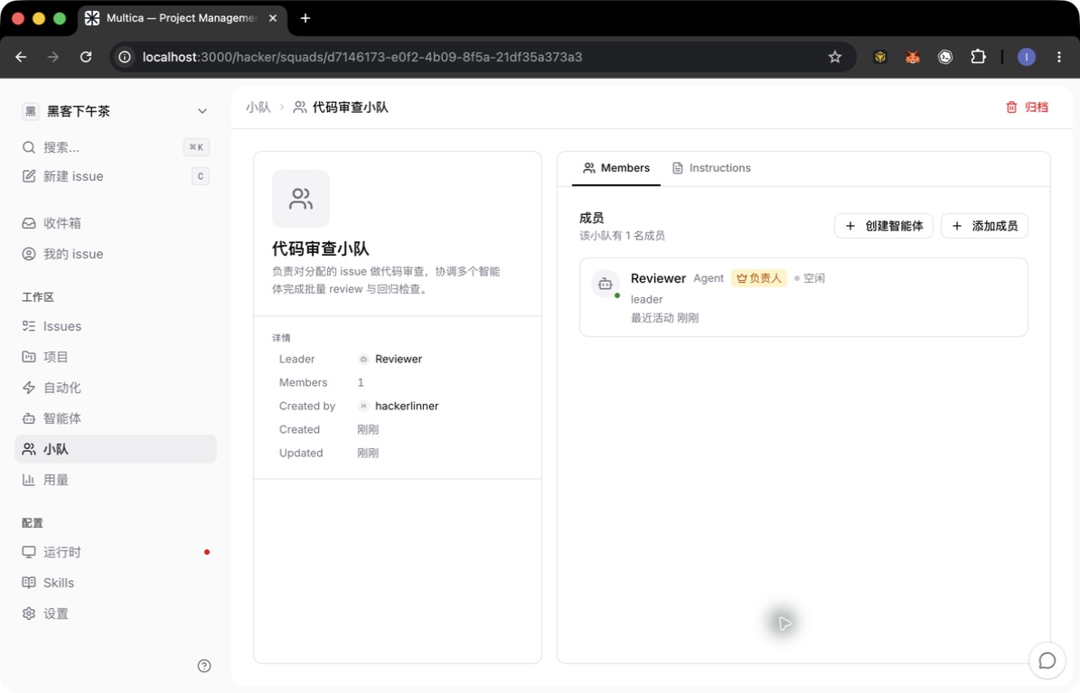Click the 项目 folder icon

(x=28, y=357)
